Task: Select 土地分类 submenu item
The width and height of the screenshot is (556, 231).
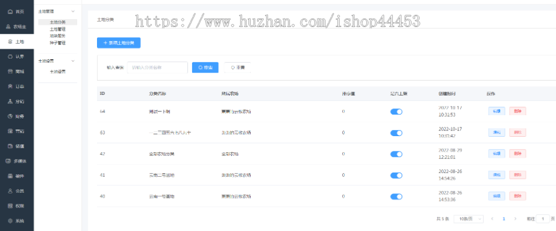Action: click(57, 22)
